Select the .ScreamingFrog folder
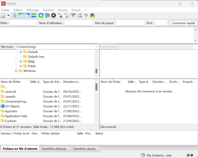Viewport: 198px width, 158px height. coord(14,101)
